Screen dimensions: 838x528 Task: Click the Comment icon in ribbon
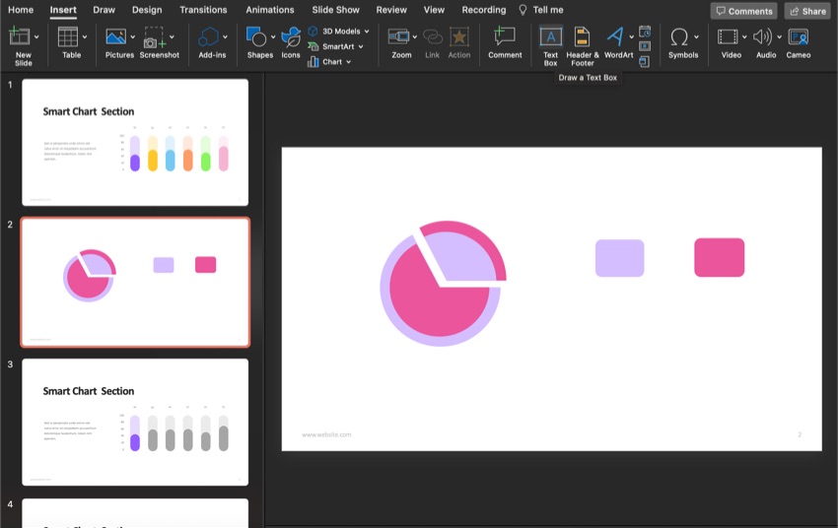pyautogui.click(x=505, y=37)
